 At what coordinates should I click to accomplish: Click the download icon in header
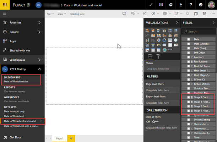coord(181,5)
